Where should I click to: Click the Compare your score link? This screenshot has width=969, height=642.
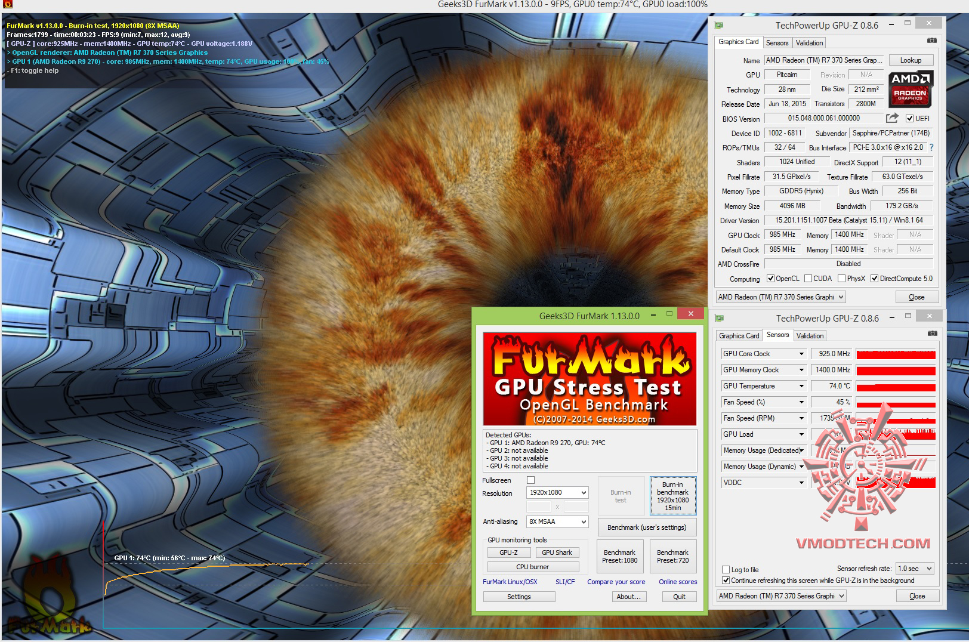(616, 582)
